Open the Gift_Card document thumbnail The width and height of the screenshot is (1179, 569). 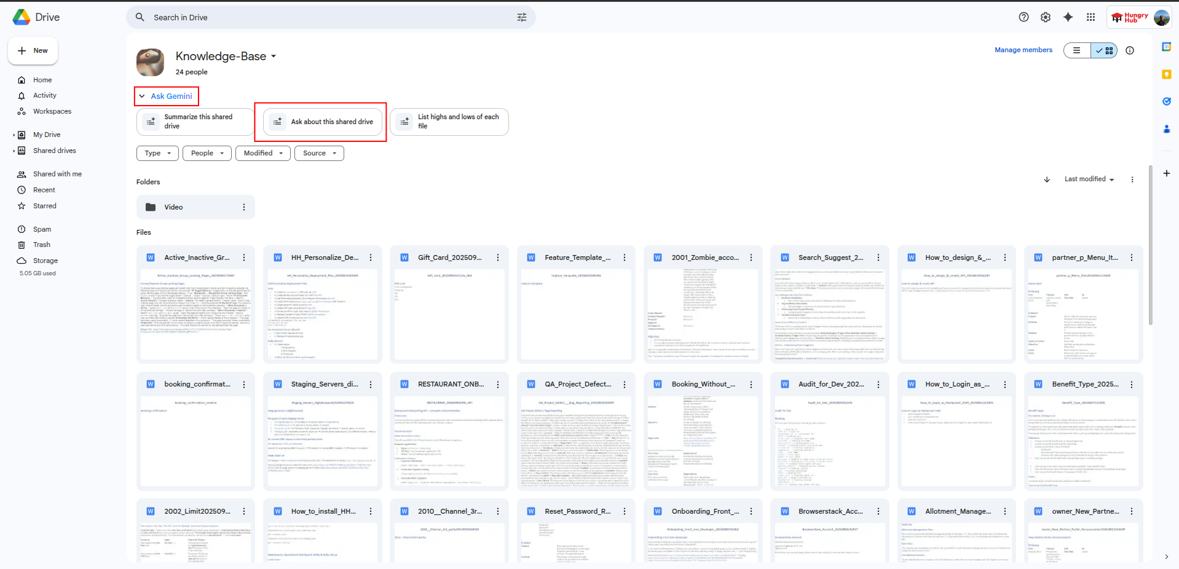tap(449, 313)
